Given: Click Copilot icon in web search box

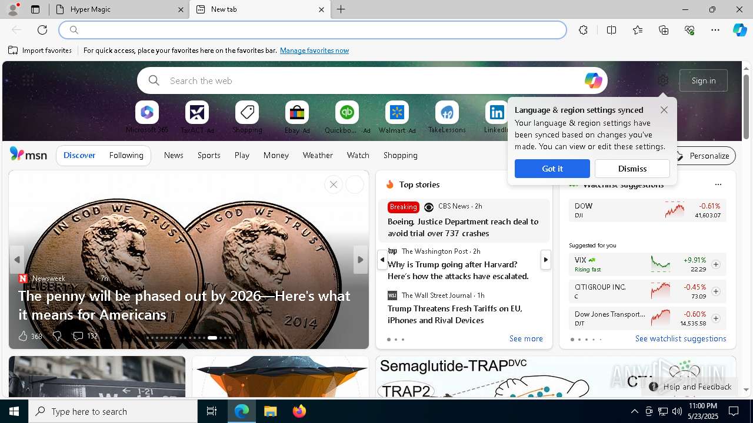Looking at the screenshot, I should coord(593,80).
